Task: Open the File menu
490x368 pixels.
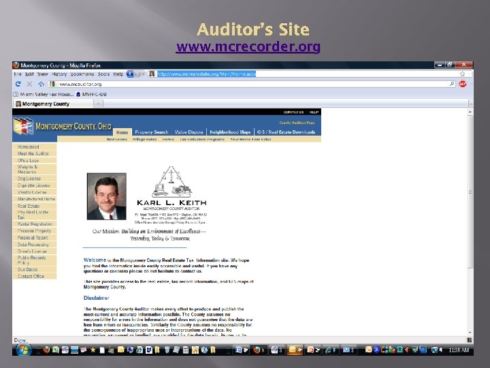Action: click(18, 74)
